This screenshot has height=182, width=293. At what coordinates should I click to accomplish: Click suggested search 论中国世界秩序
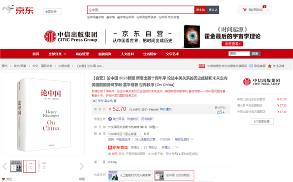(146, 17)
